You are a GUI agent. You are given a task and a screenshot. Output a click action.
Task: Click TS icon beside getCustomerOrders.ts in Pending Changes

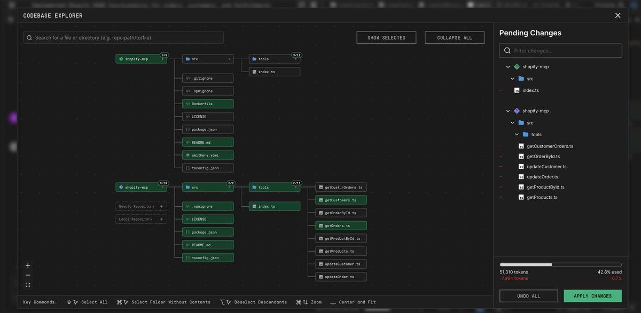point(521,146)
